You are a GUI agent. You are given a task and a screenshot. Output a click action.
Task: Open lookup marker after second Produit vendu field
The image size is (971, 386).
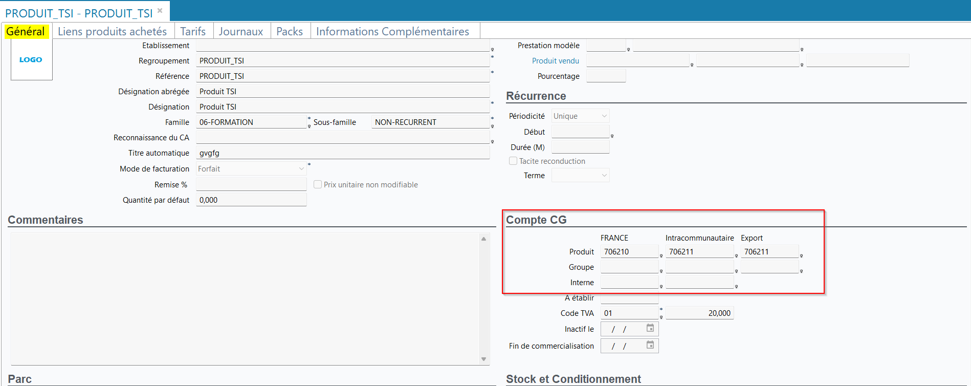click(x=802, y=65)
